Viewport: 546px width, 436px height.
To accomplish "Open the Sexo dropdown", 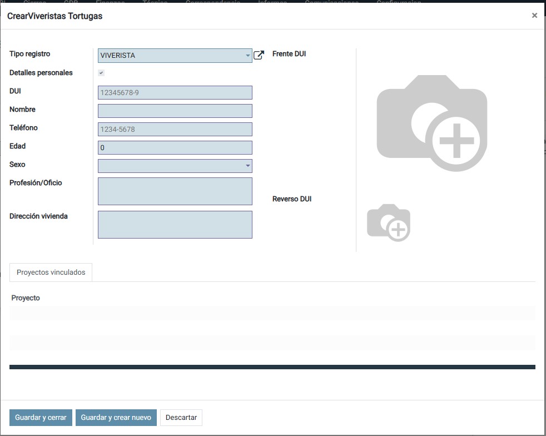I will (x=175, y=166).
